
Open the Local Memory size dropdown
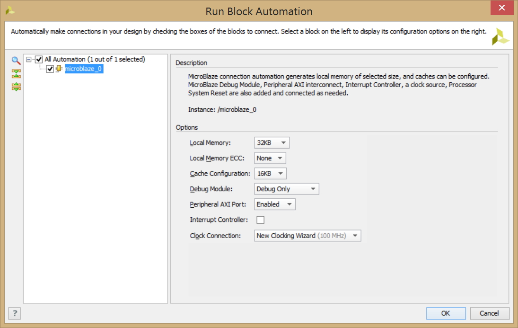click(272, 143)
